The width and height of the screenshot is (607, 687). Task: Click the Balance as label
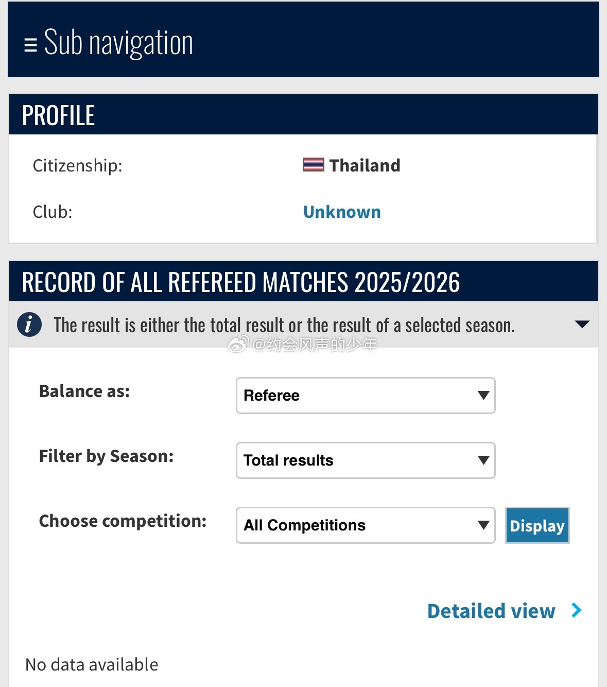(x=84, y=391)
